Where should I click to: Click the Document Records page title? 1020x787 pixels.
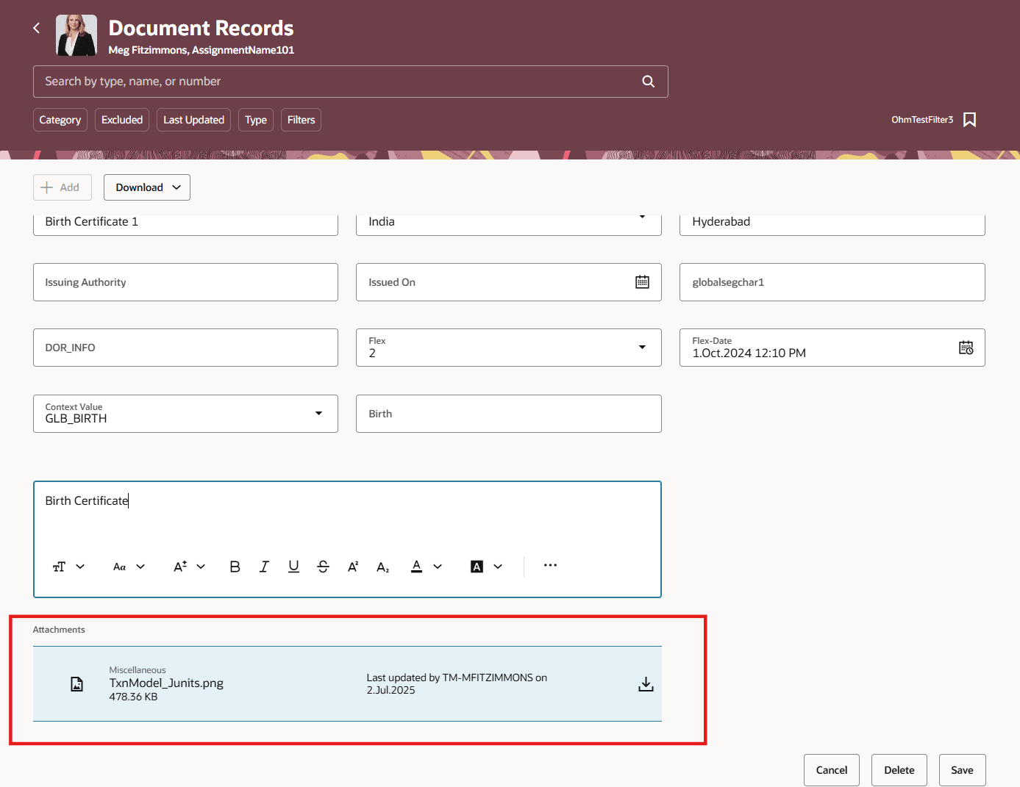(x=201, y=28)
